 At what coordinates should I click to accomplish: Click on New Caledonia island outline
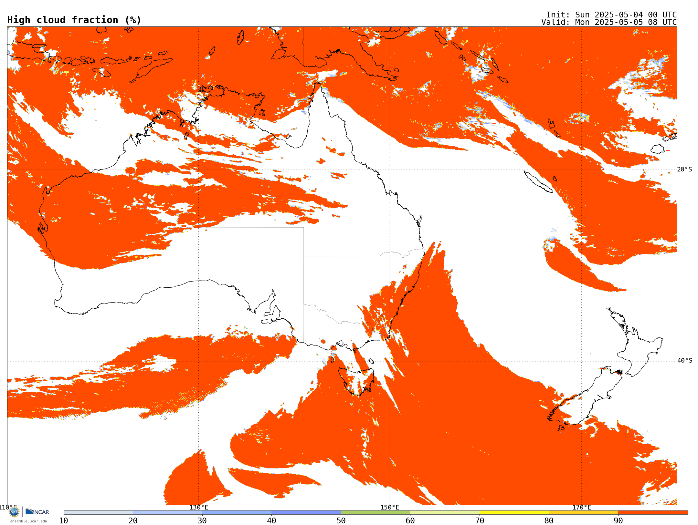538,181
